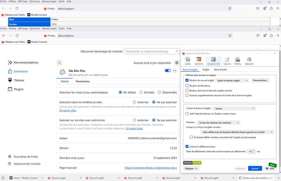Open the Liens panel in Tab Mix Plus options
The image size is (281, 181).
click(188, 61)
